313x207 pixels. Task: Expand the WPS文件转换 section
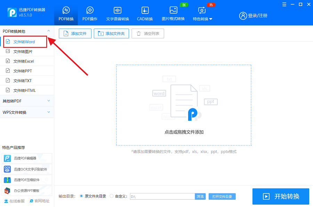[27, 112]
